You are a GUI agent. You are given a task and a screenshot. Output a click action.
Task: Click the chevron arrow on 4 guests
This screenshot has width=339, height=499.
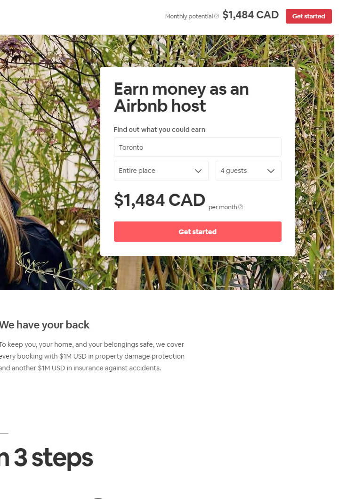(x=271, y=171)
